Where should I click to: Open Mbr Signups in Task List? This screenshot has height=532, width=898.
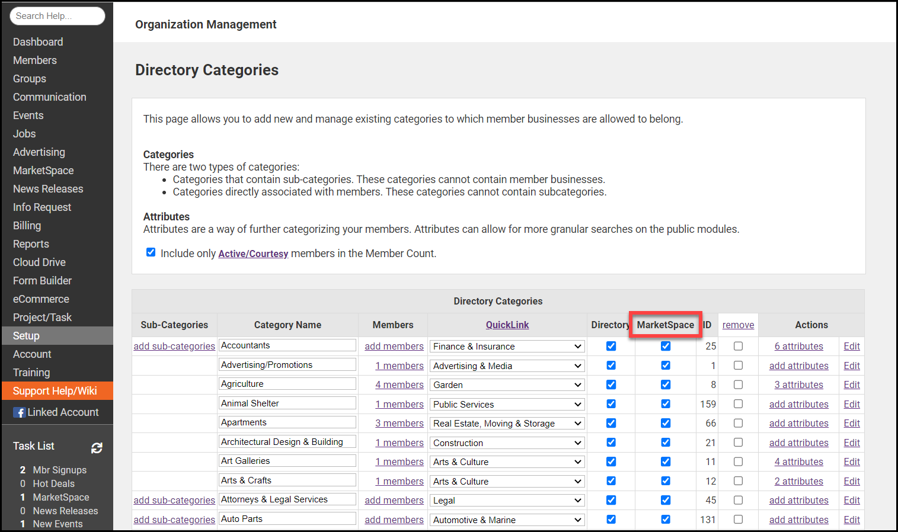(59, 470)
